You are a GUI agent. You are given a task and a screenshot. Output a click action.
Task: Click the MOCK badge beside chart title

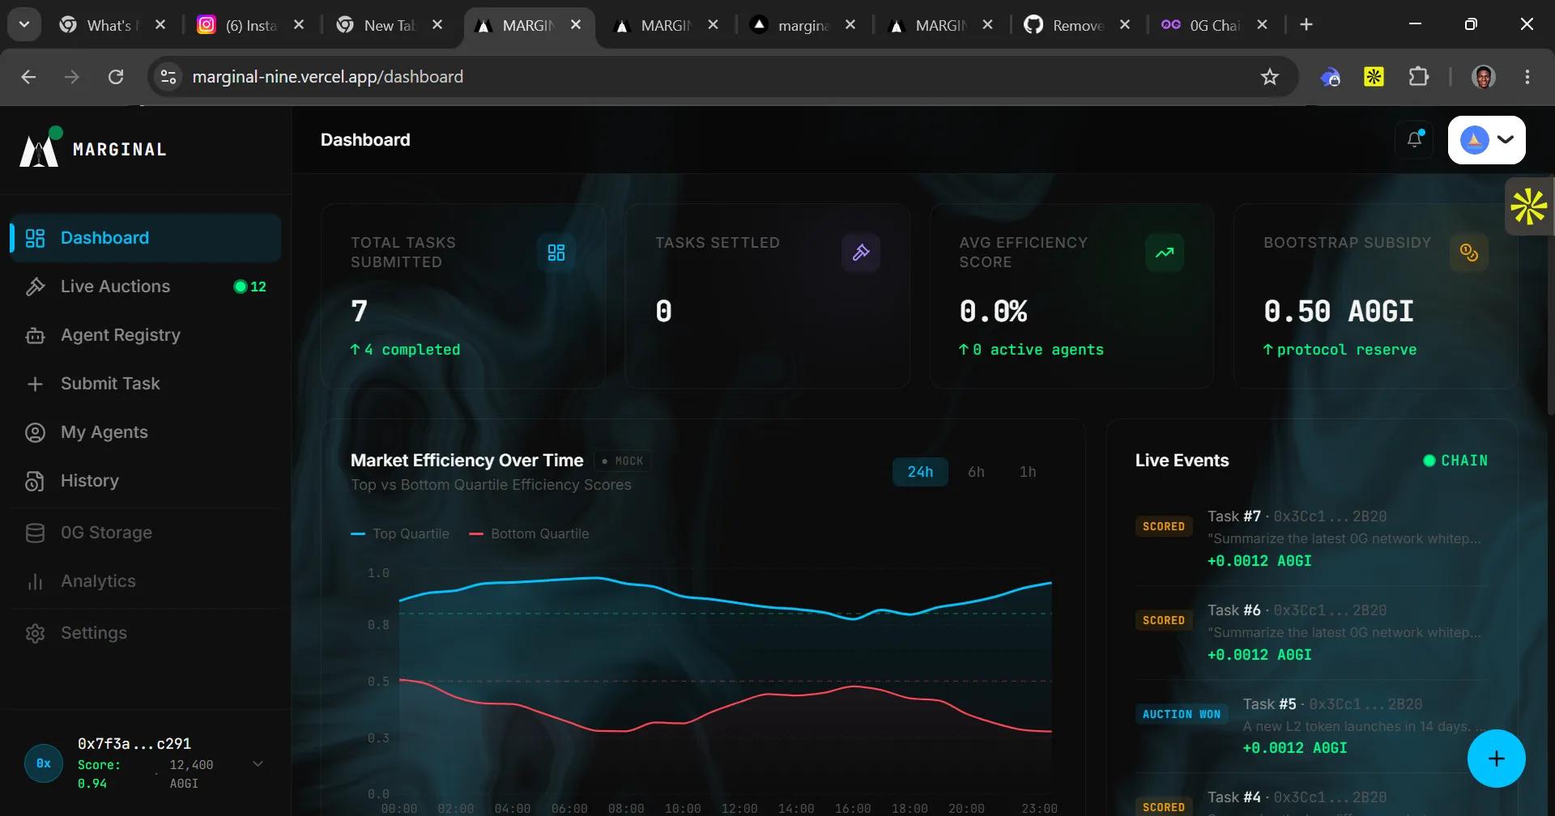623,461
